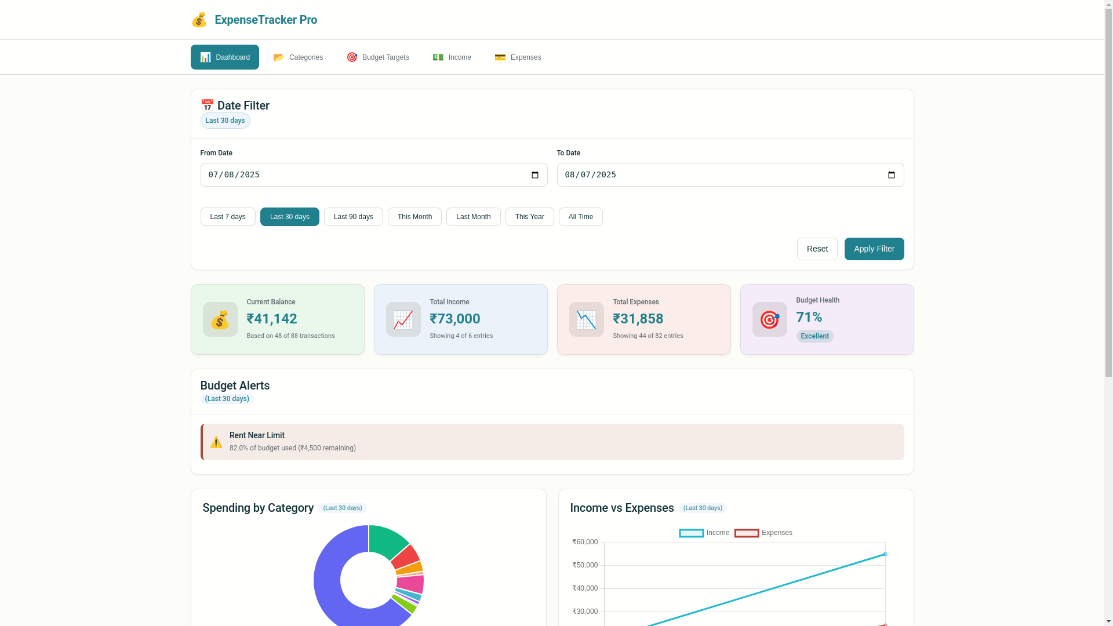The width and height of the screenshot is (1113, 626).
Task: Click the 71% budget health value
Action: (809, 317)
